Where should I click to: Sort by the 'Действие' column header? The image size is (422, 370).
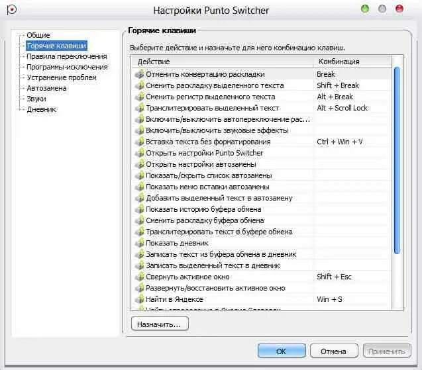[223, 62]
